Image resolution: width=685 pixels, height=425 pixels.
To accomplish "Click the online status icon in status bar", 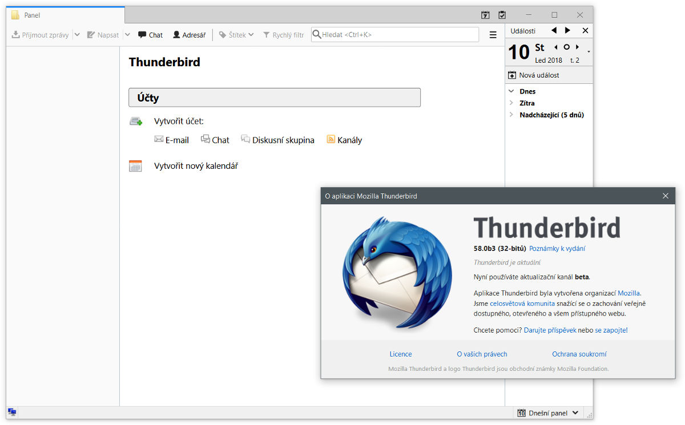I will click(12, 412).
